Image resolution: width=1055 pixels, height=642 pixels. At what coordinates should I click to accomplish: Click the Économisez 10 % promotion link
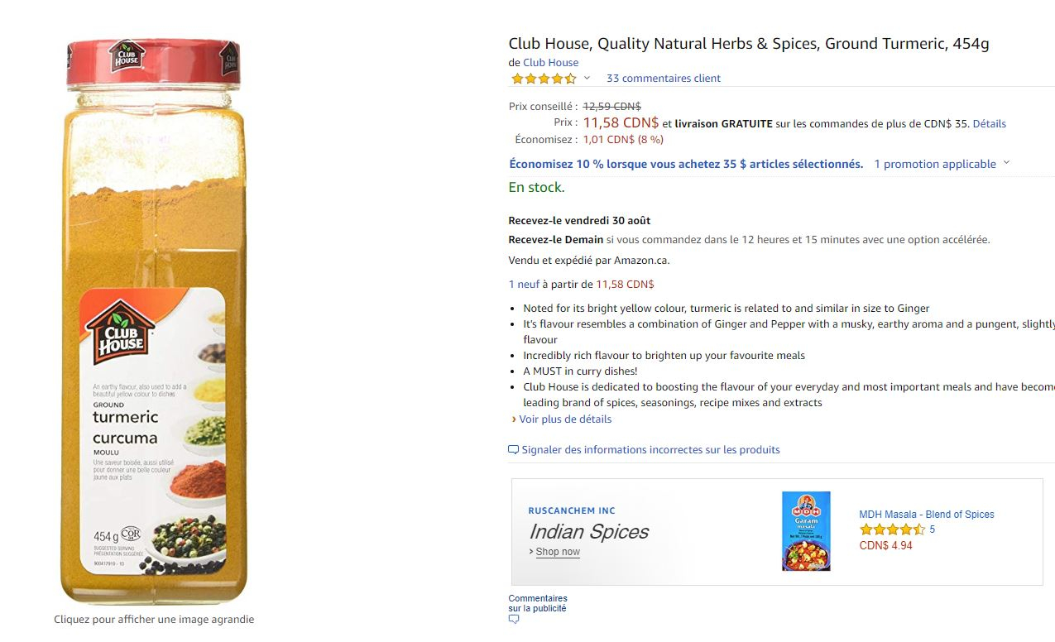(686, 164)
